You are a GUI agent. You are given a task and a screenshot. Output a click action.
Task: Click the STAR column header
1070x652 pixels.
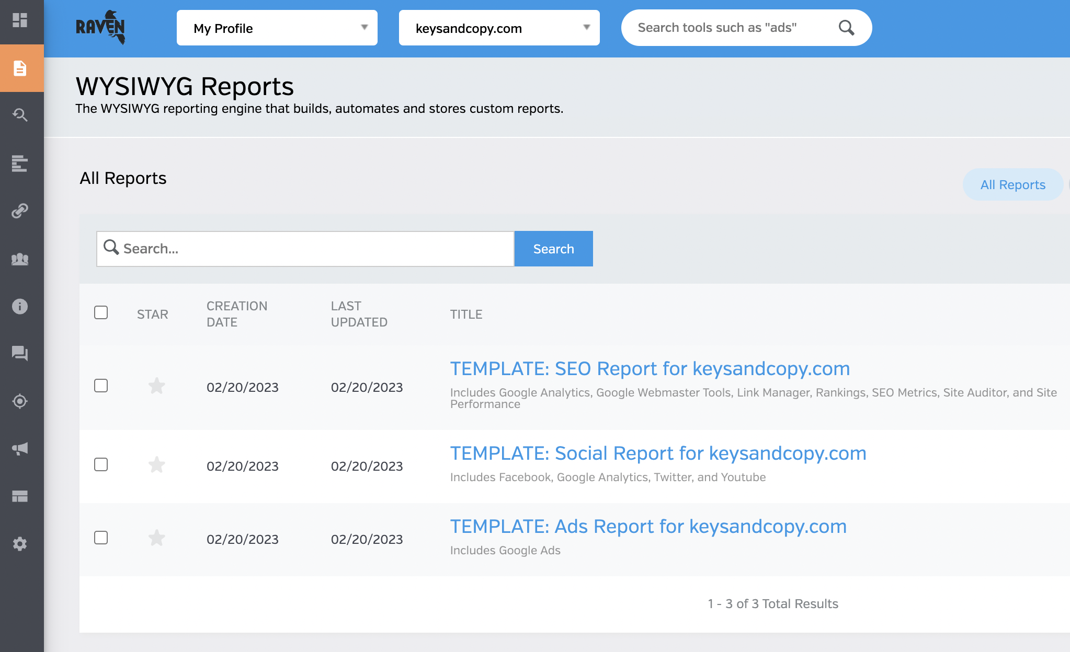(x=153, y=315)
